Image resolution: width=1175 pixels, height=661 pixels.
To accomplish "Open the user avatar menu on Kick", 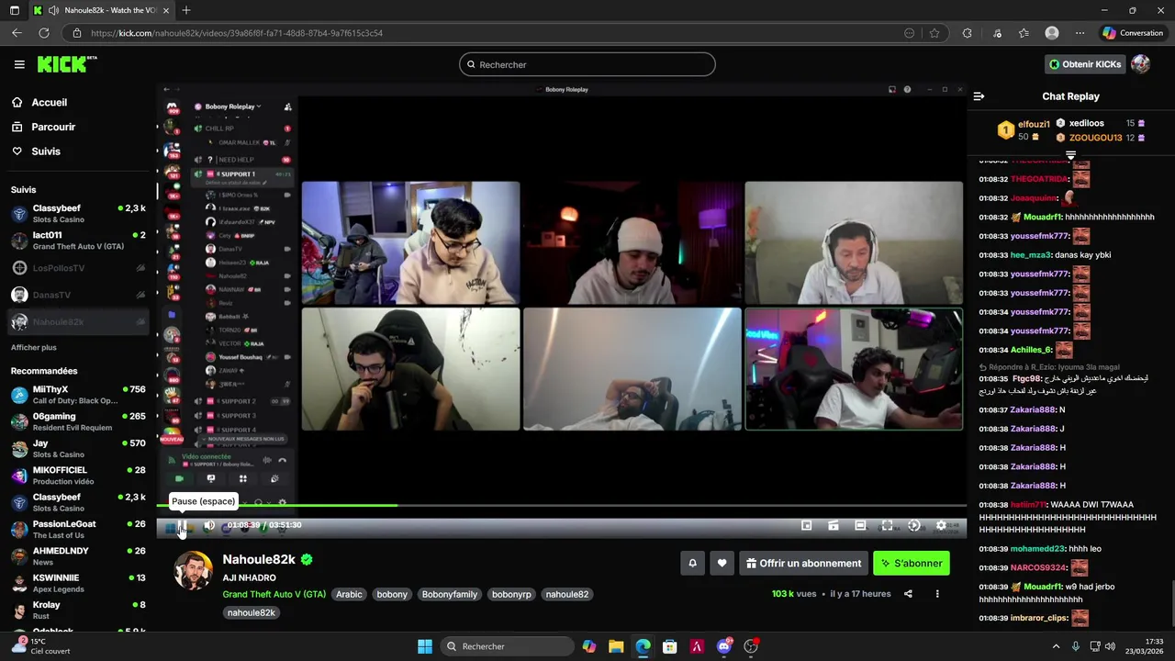I will 1141,64.
